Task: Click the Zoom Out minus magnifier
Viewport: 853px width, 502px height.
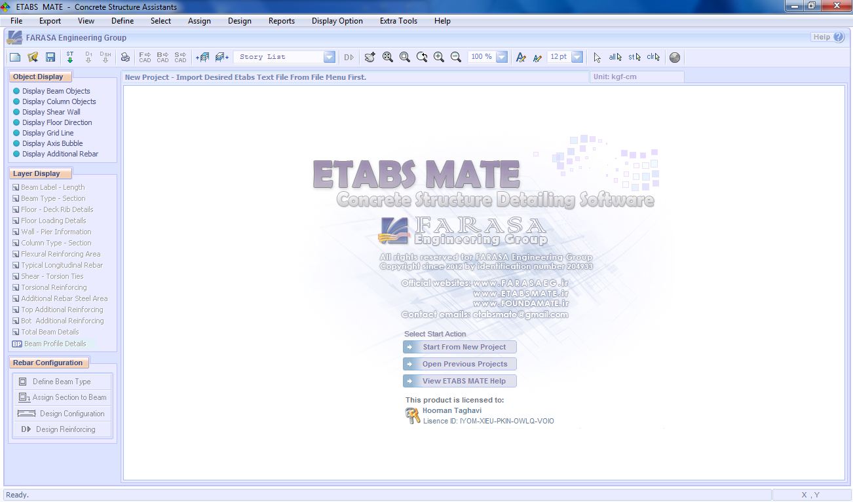Action: click(x=456, y=58)
